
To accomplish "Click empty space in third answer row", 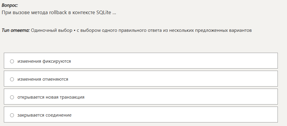I will (178, 97).
